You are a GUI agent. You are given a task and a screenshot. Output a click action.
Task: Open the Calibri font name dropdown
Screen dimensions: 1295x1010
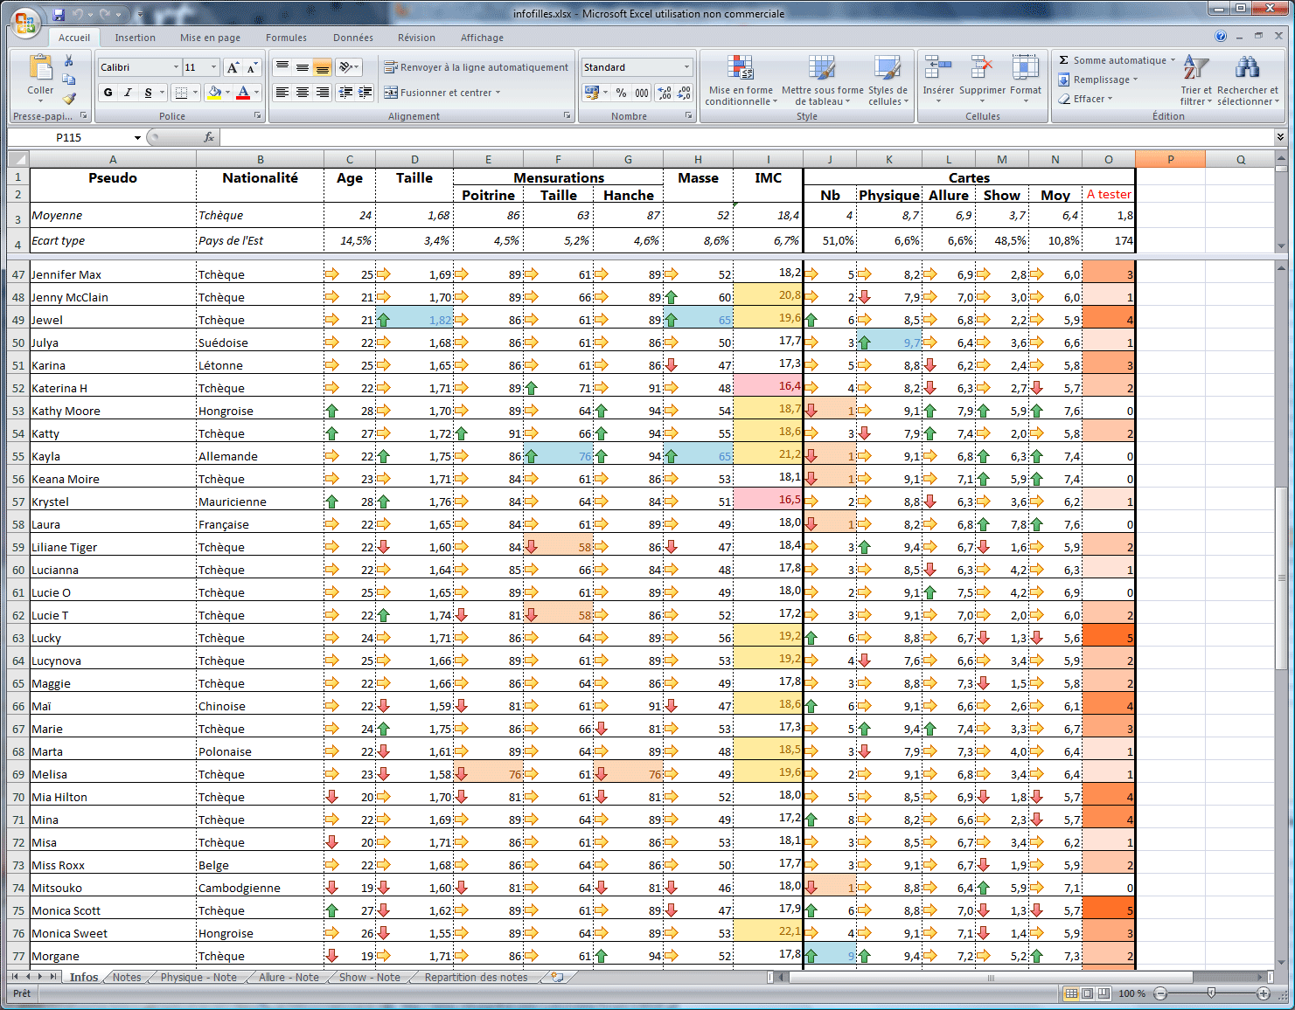coord(176,67)
